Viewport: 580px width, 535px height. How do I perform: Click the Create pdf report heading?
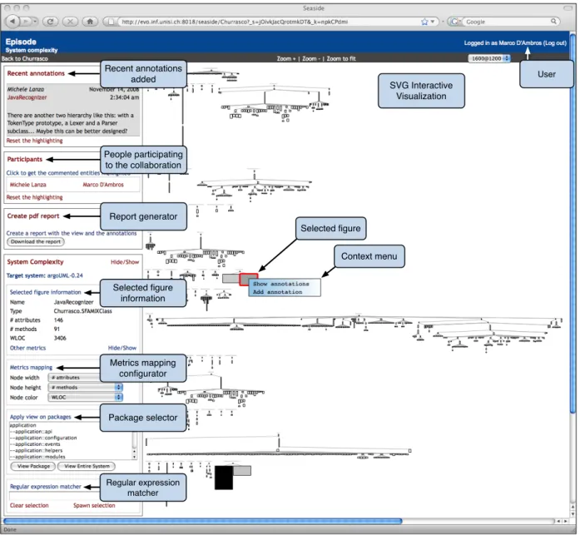pos(33,216)
